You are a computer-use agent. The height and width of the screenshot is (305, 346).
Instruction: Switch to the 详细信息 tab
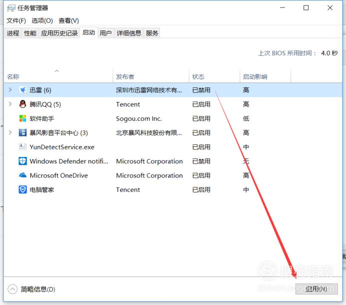tap(129, 33)
